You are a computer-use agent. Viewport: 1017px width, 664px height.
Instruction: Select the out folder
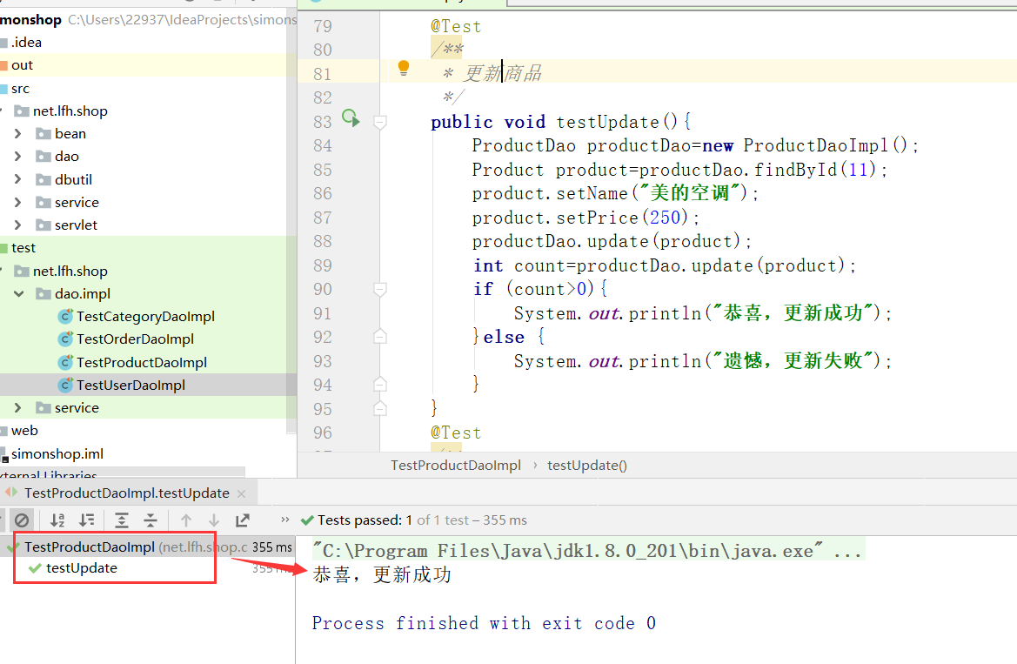click(x=22, y=65)
